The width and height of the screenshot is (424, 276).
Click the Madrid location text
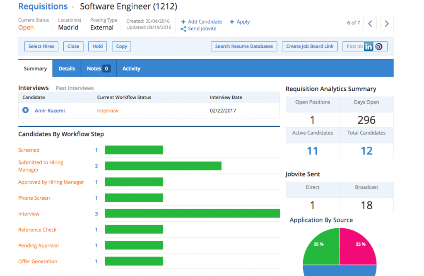(68, 28)
